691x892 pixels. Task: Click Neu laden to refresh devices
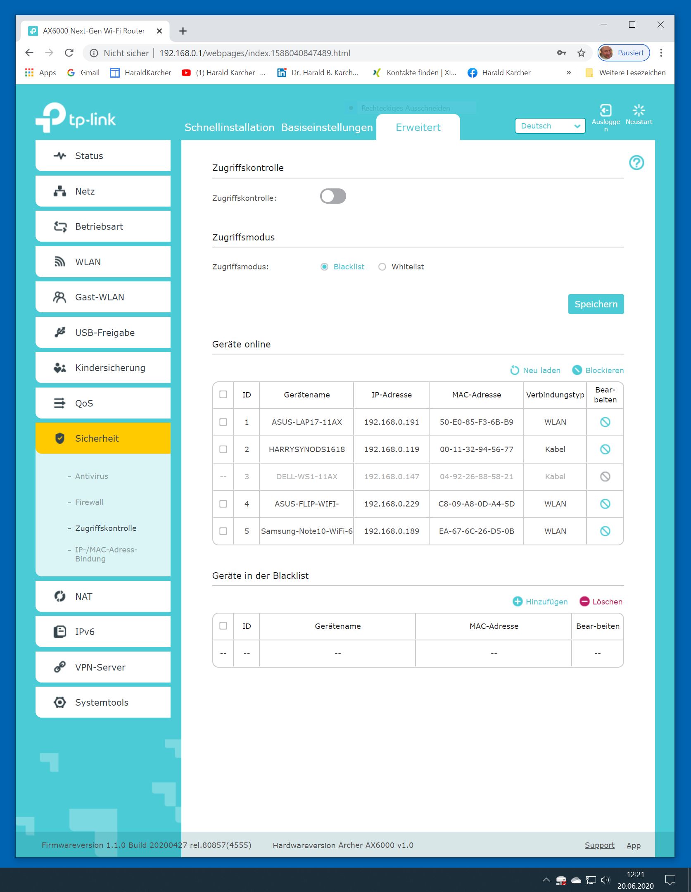[535, 370]
